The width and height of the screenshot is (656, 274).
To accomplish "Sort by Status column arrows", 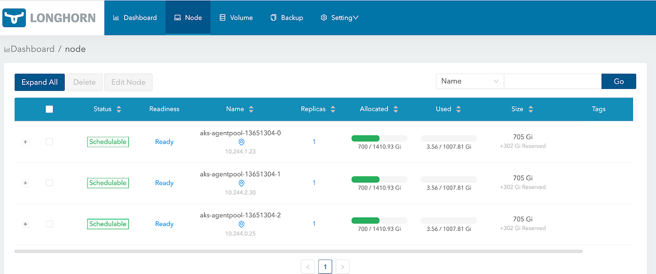I will [x=119, y=109].
